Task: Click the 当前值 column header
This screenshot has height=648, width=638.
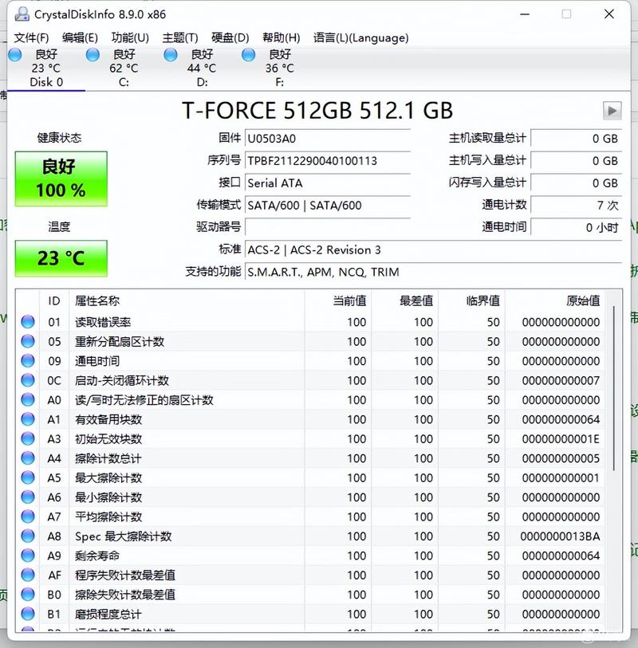Action: click(x=338, y=300)
